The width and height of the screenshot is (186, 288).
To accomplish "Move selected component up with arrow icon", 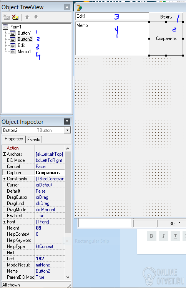I will pyautogui.click(x=27, y=17).
